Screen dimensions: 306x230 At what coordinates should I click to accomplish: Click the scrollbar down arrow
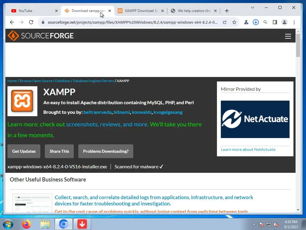point(298,210)
